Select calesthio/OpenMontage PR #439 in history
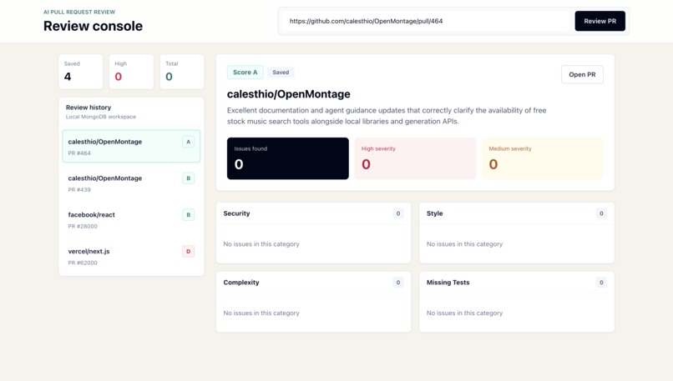The image size is (673, 381). pos(131,183)
